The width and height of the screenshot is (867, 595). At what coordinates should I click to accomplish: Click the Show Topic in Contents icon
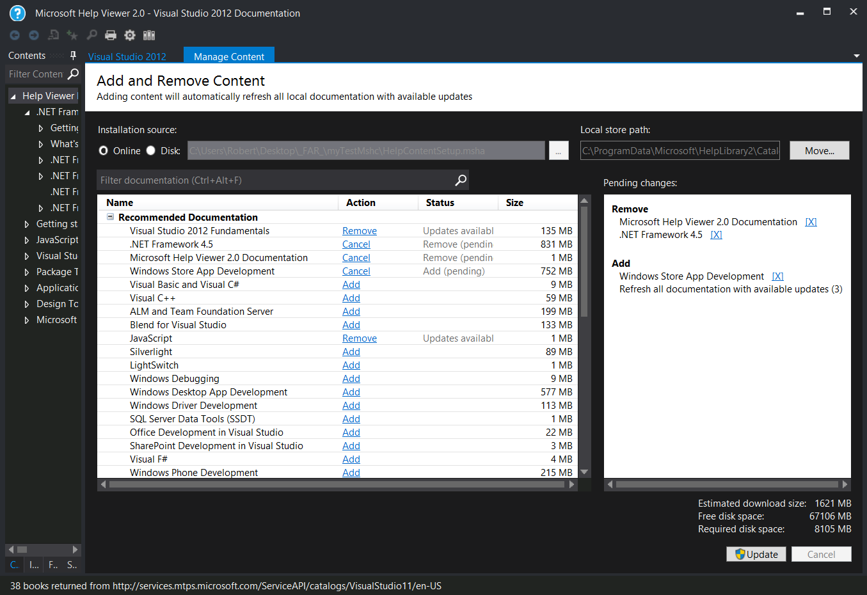pyautogui.click(x=53, y=35)
